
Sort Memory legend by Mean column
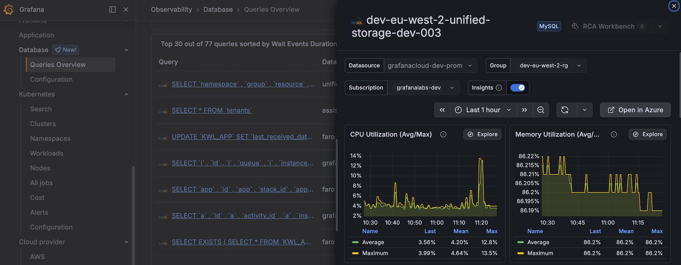click(626, 231)
